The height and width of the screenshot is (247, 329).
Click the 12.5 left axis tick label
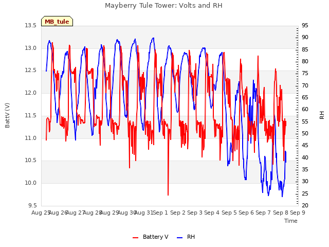[31, 70]
